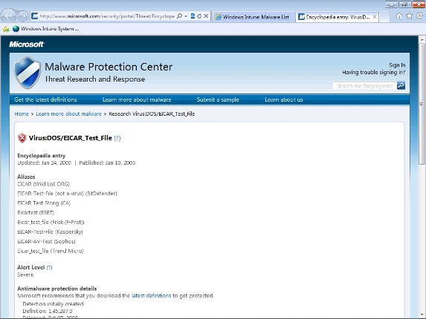This screenshot has height=319, width=426.
Task: Click the scrollbar down arrow
Action: 422,315
